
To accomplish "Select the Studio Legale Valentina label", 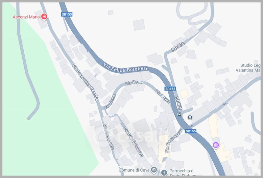I will tap(248, 68).
